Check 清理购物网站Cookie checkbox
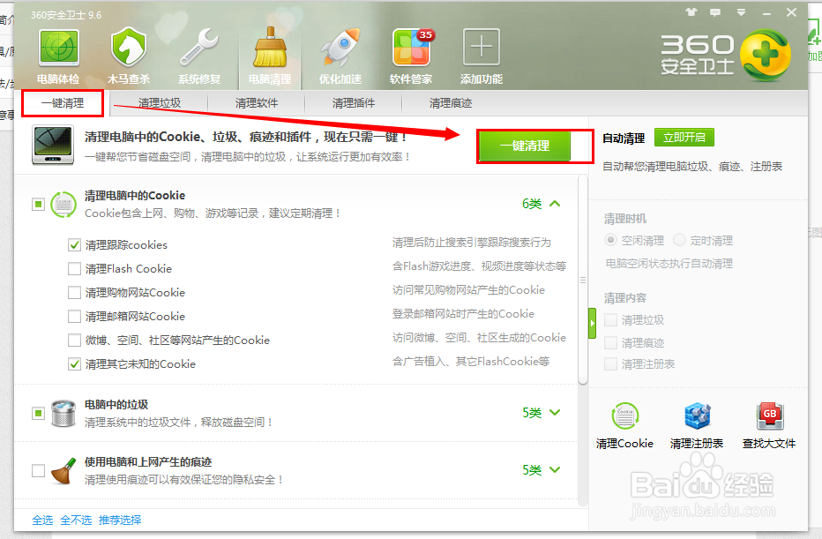The height and width of the screenshot is (539, 822). click(74, 293)
